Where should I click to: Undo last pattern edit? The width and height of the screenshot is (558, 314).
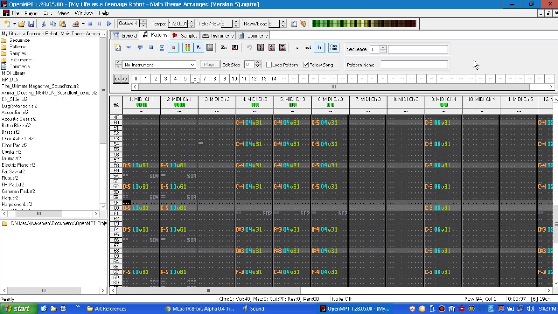coord(249,48)
